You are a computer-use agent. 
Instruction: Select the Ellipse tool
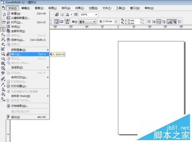(3, 59)
